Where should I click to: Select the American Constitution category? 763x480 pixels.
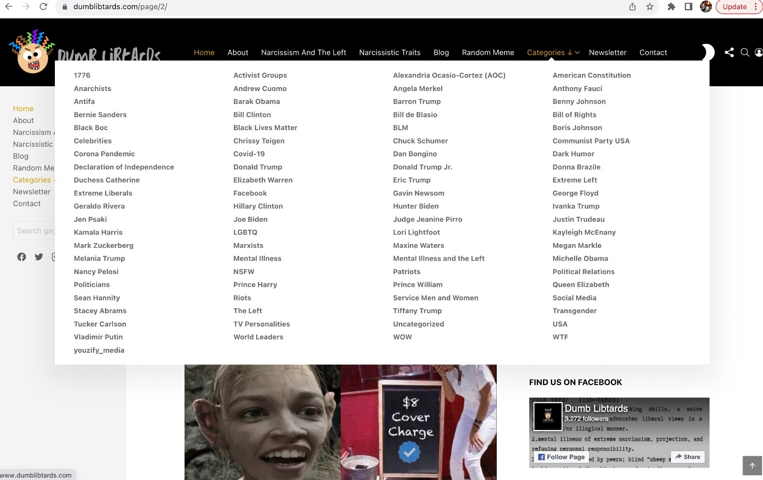(592, 75)
